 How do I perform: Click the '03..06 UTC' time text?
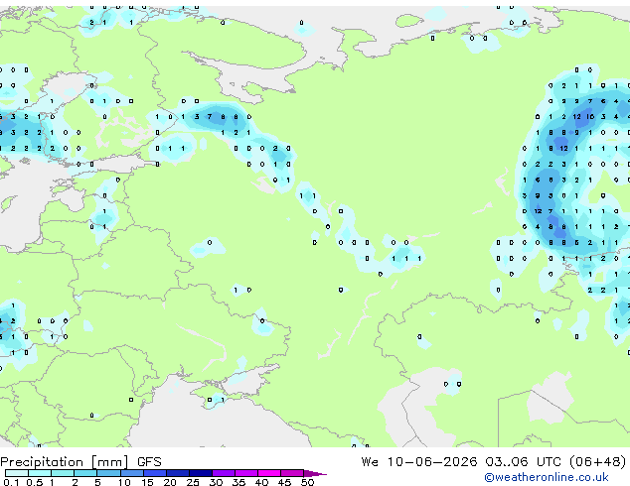coord(523,461)
